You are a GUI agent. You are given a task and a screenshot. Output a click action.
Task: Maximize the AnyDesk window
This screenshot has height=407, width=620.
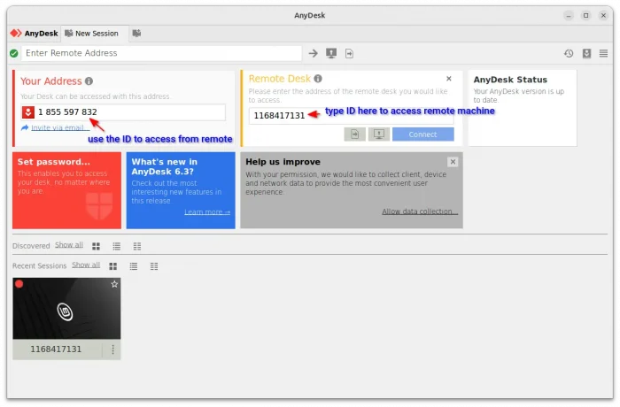tap(586, 15)
